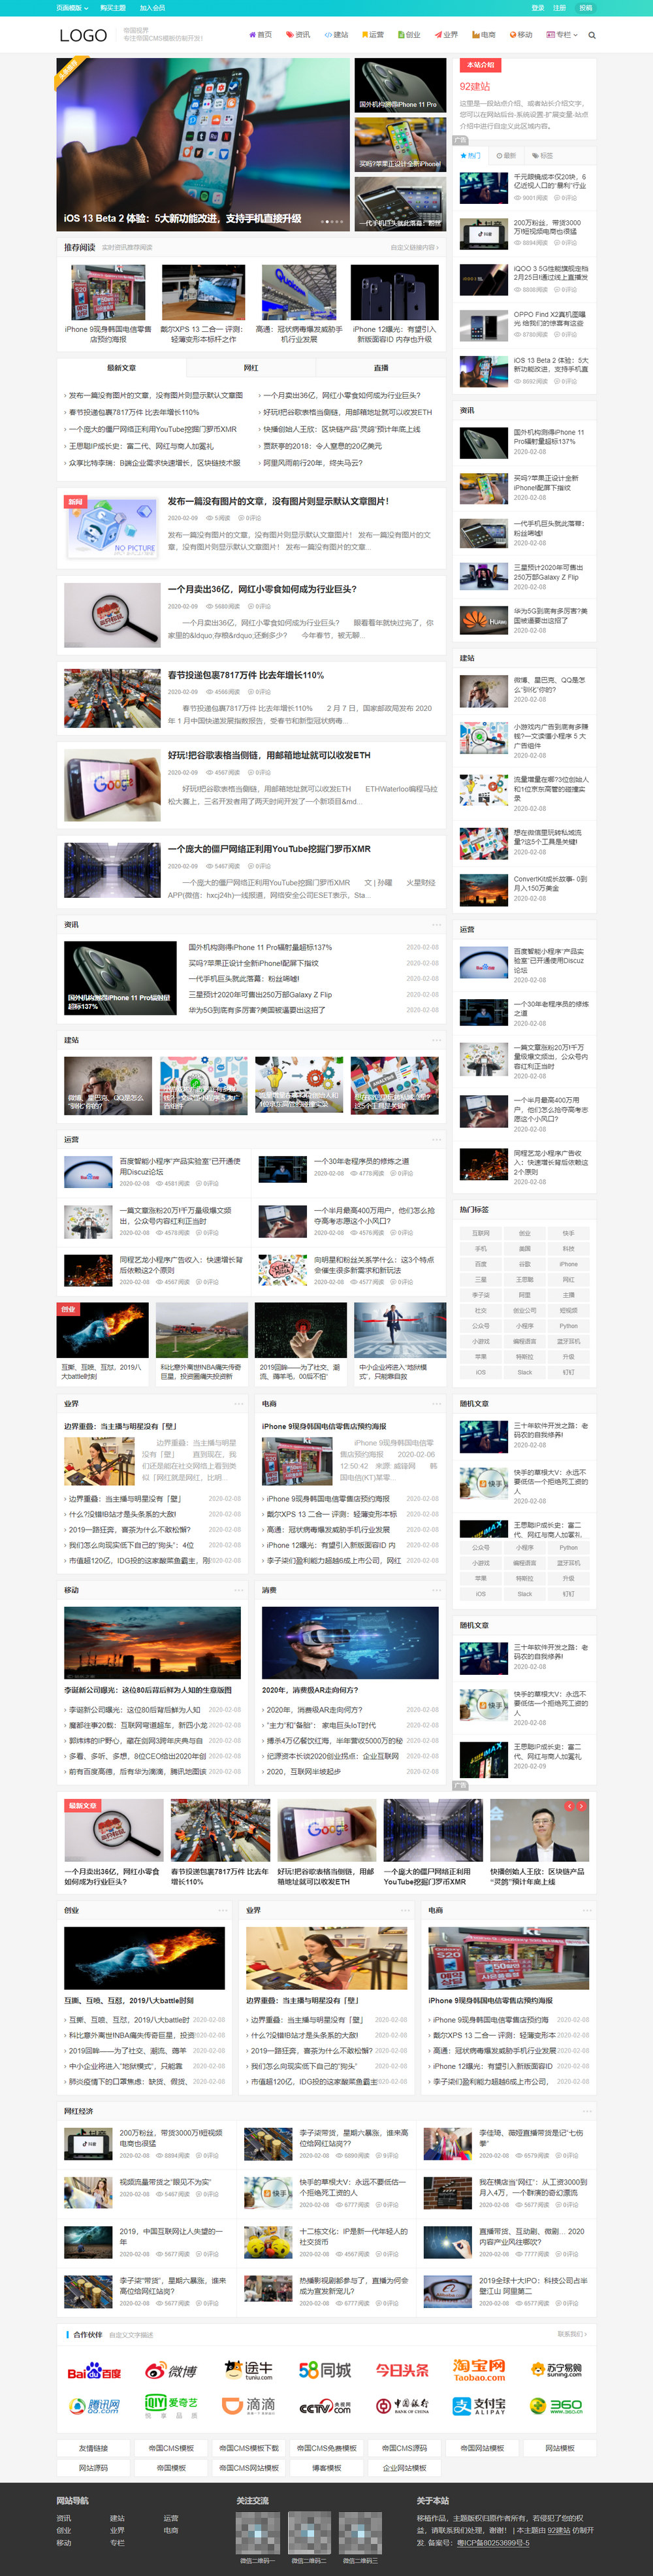
Task: Expand the more dots of 消费 section
Action: [436, 1590]
